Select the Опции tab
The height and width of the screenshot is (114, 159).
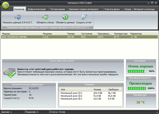click(128, 9)
